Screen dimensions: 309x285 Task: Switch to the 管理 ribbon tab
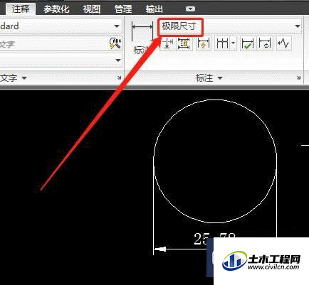123,9
